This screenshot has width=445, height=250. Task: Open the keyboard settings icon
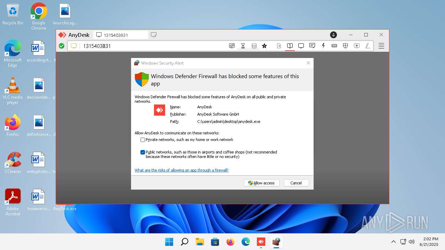334,46
